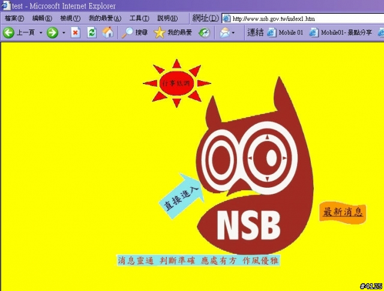The width and height of the screenshot is (384, 291).
Task: Open History with the clock-arrow icon
Action: pos(205,33)
